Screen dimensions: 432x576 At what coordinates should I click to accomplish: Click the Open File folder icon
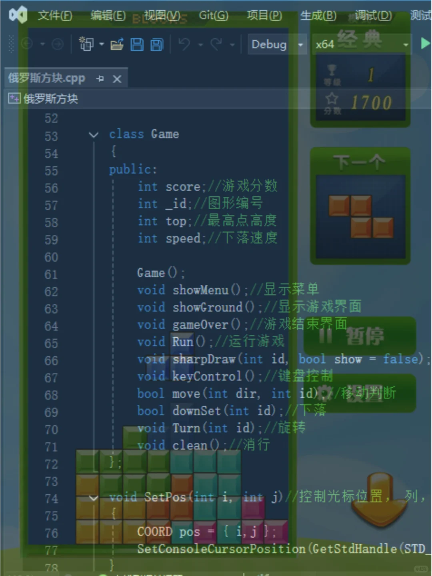[x=117, y=44]
